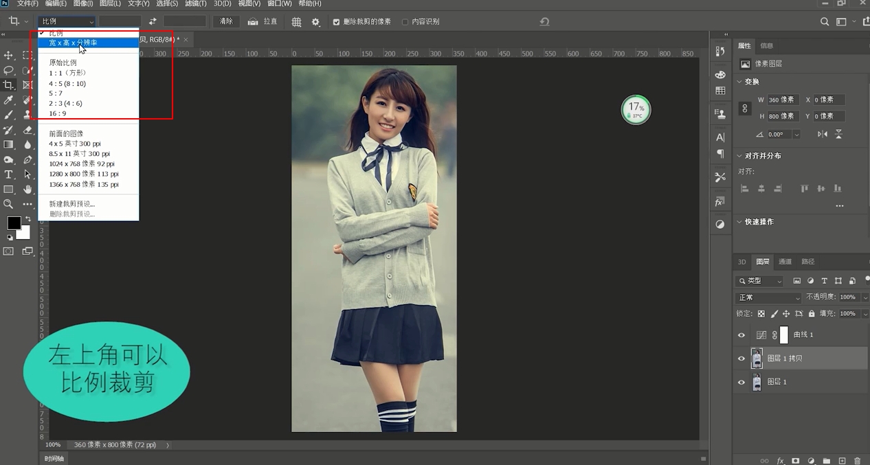Toggle lock position icon
The height and width of the screenshot is (465, 870).
(786, 314)
